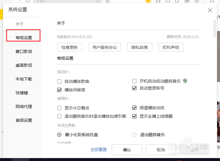The height and width of the screenshot is (161, 220).
Task: Open 权利声明
Action: (x=171, y=47)
